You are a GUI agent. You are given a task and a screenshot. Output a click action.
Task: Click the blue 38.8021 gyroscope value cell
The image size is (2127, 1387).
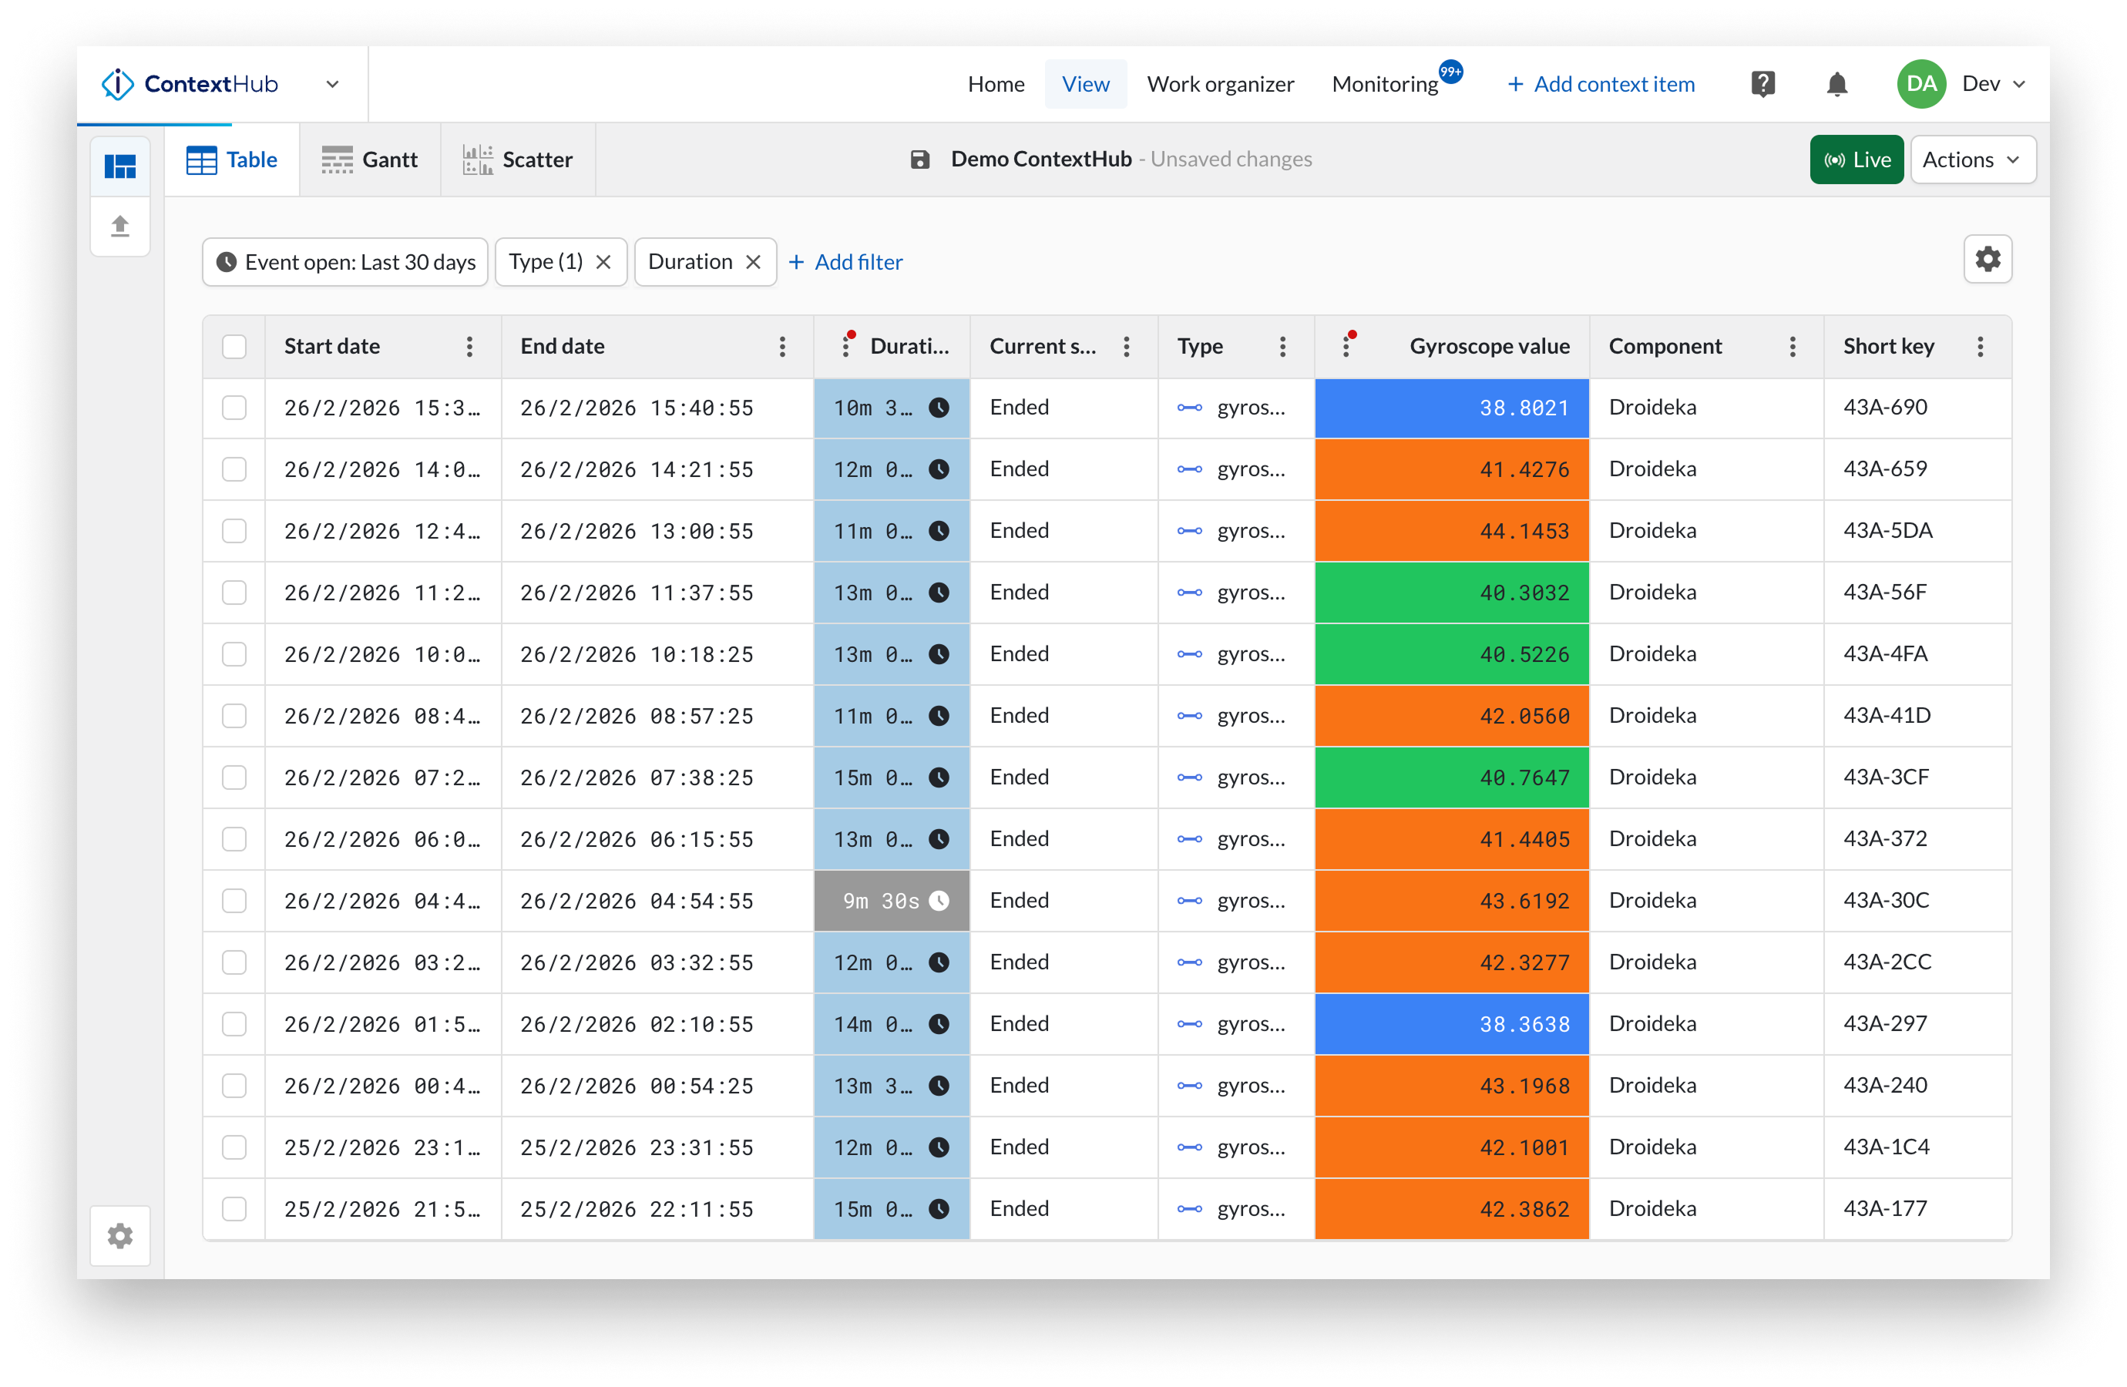[1451, 408]
